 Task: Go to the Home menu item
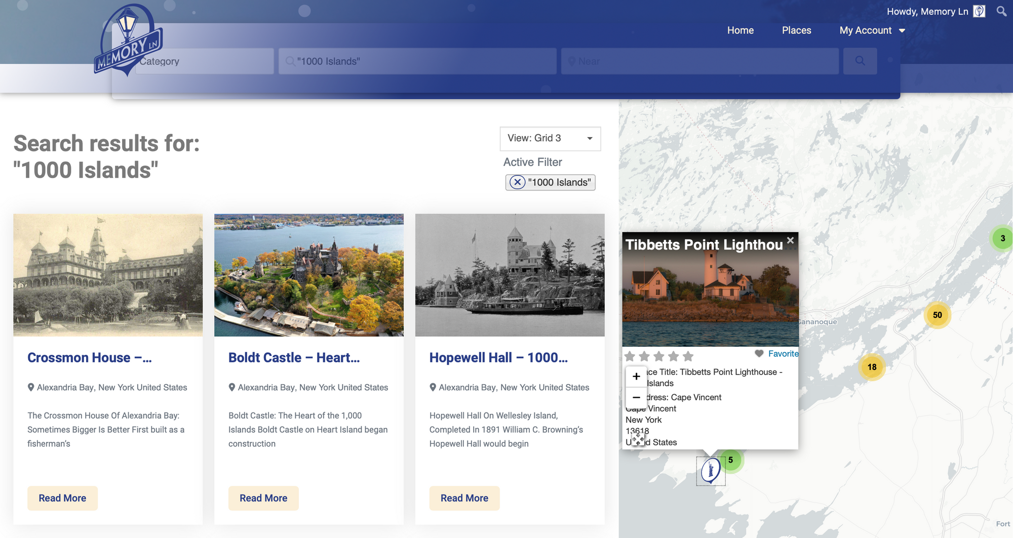[x=741, y=30]
